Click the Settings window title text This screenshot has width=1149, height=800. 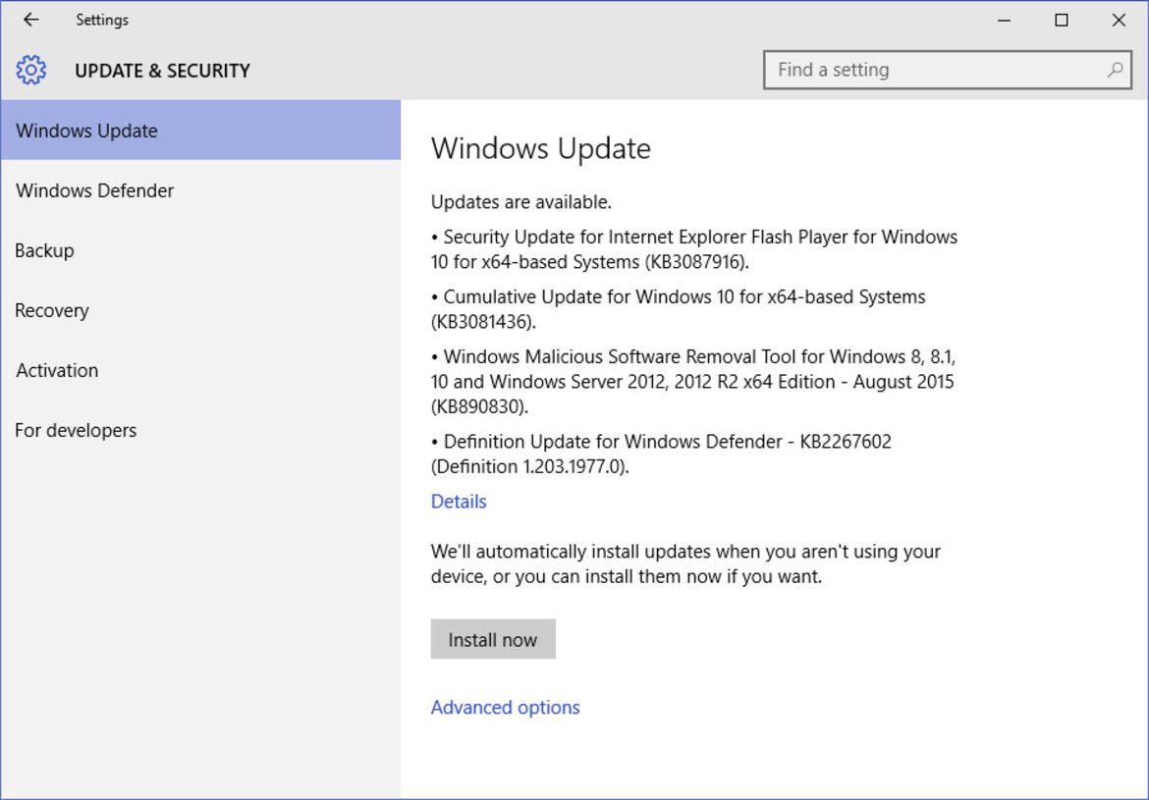coord(102,19)
